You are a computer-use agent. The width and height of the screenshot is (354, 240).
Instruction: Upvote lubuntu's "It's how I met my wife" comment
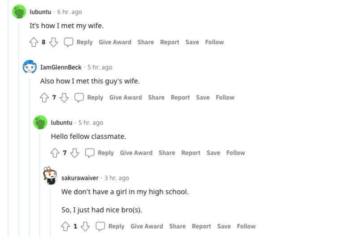pos(34,42)
